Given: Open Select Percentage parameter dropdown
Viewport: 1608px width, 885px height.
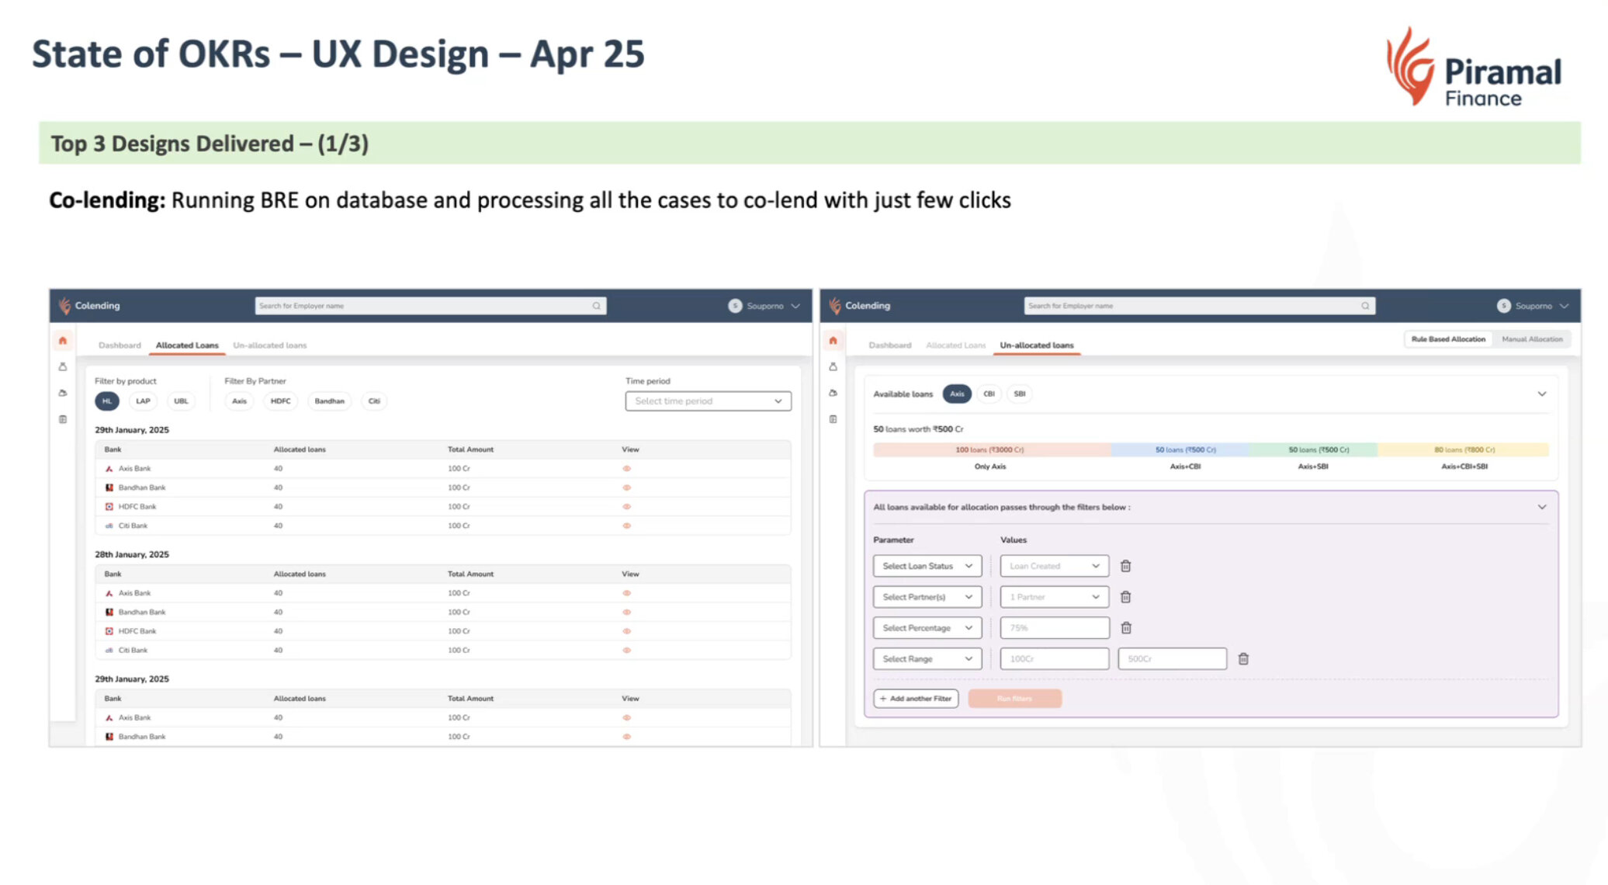Looking at the screenshot, I should click(x=927, y=628).
